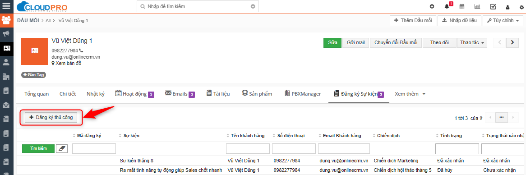Viewport: 526px width, 175px height.
Task: Click the Gởi mail button
Action: [356, 42]
